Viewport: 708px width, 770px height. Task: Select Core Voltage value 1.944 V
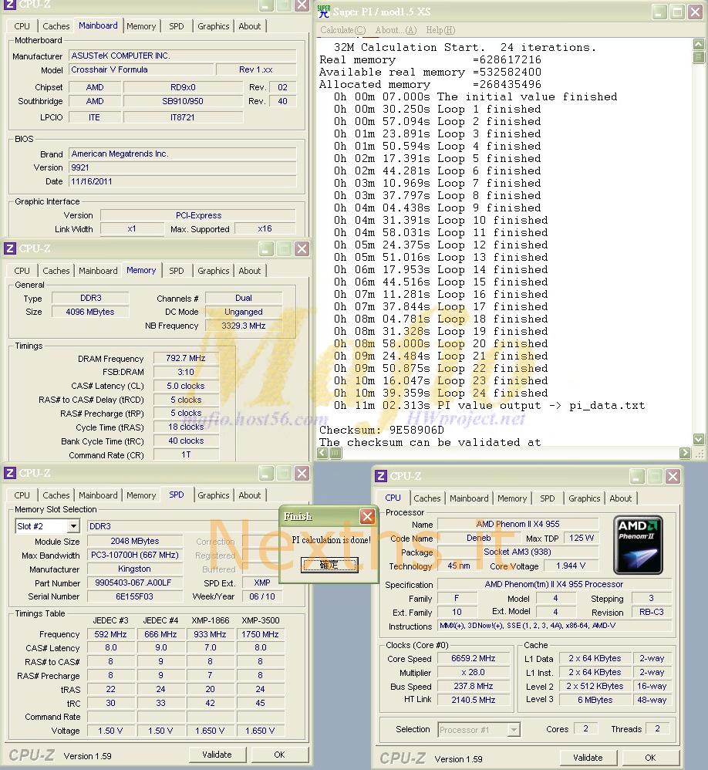571,566
